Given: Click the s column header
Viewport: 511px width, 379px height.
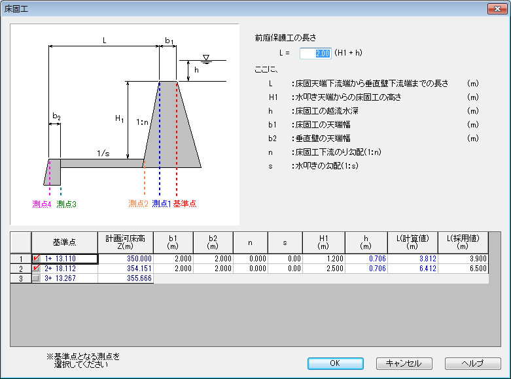Looking at the screenshot, I should pos(285,242).
